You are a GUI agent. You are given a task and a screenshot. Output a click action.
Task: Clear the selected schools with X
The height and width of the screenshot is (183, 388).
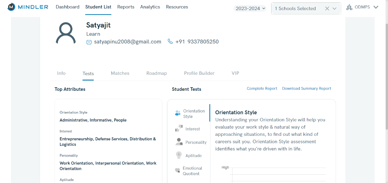[x=327, y=9]
